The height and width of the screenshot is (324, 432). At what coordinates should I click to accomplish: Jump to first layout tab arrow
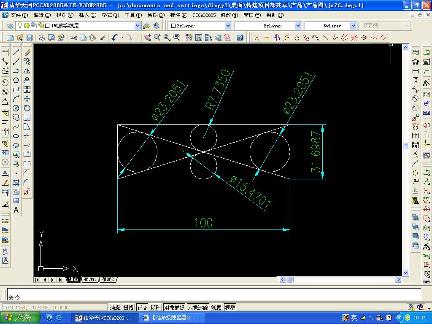pos(37,280)
